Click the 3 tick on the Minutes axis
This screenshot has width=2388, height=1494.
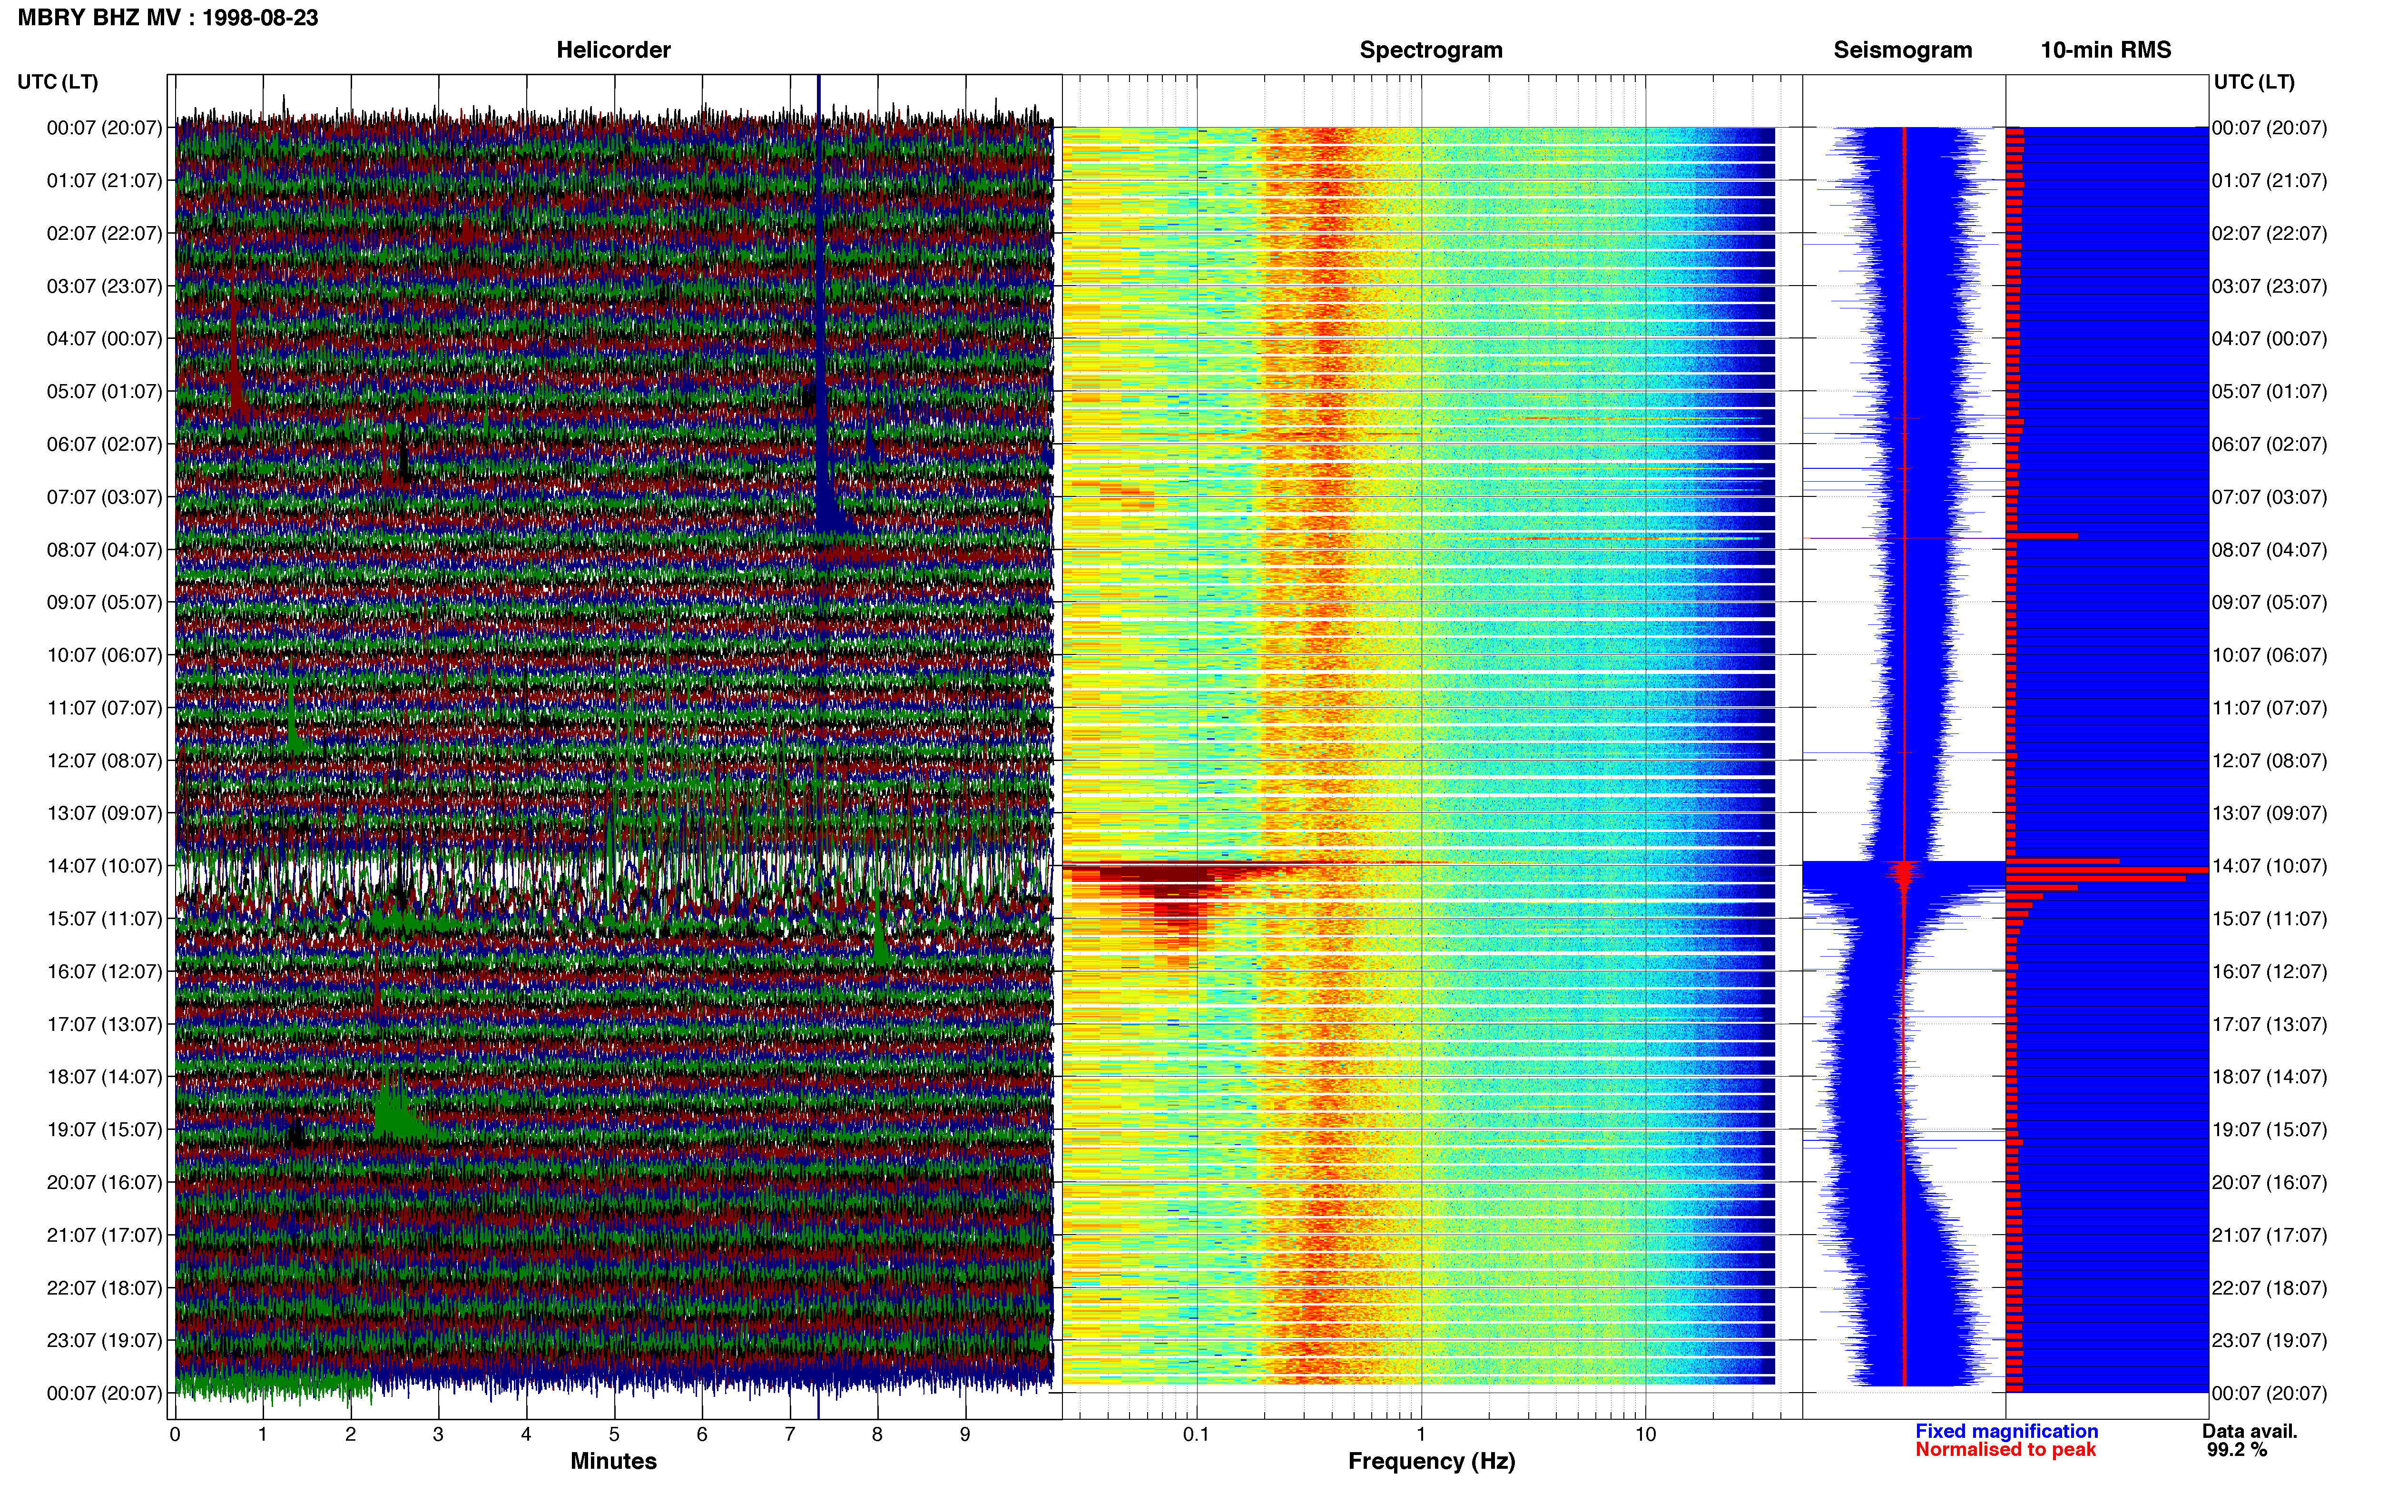click(x=439, y=1435)
